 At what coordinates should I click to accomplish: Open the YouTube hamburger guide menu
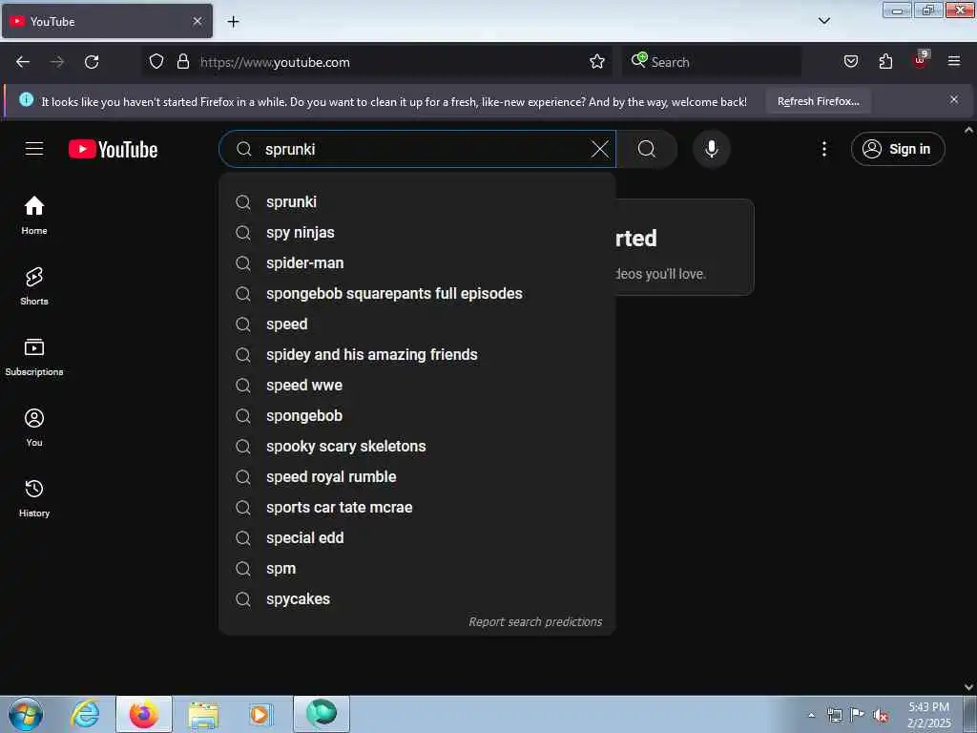(x=34, y=149)
